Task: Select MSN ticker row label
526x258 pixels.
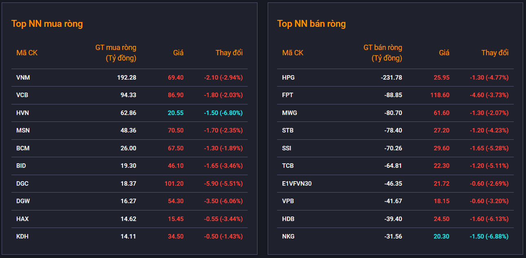Action: pos(23,130)
